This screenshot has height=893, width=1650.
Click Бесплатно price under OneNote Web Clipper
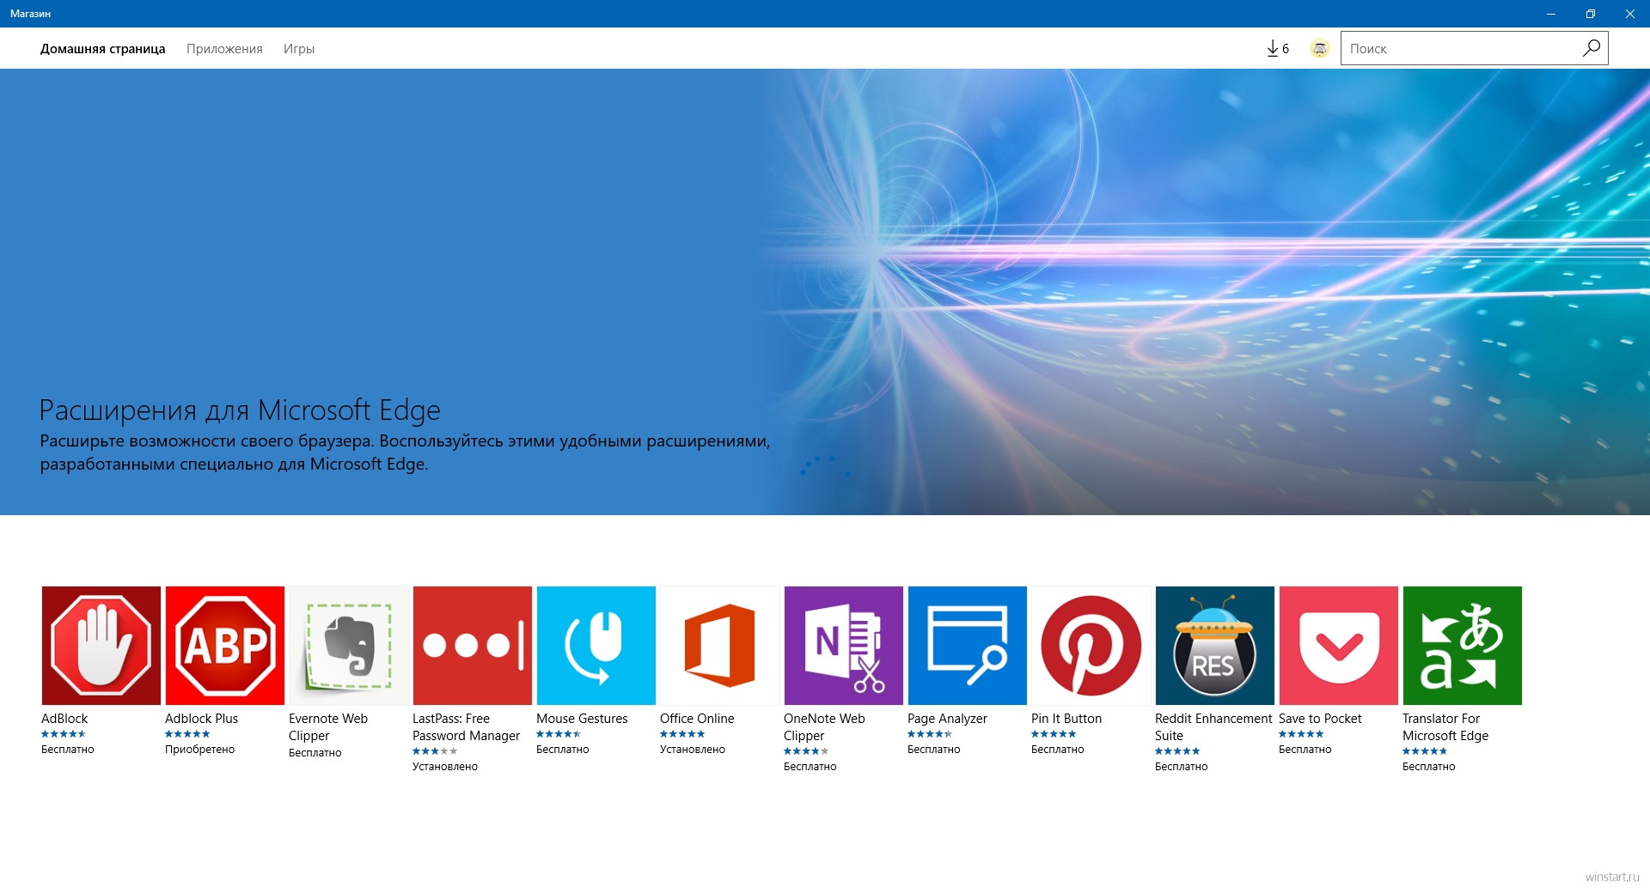810,767
